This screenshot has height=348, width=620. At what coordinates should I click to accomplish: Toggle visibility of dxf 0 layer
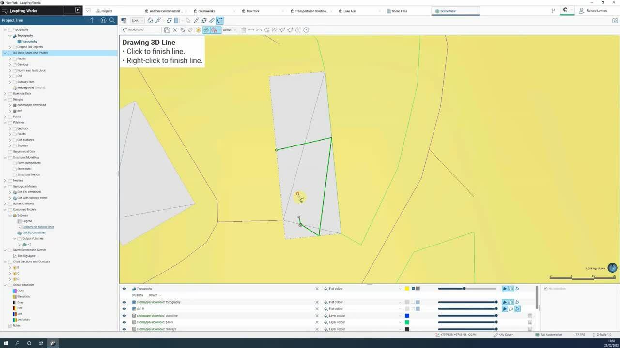124,309
